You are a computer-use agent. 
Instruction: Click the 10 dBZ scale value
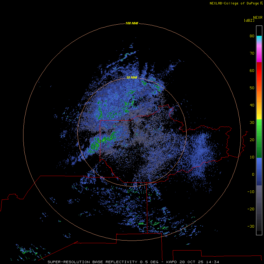pyautogui.click(x=252, y=157)
